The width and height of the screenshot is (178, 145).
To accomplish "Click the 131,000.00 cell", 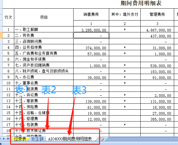I will pyautogui.click(x=157, y=101).
